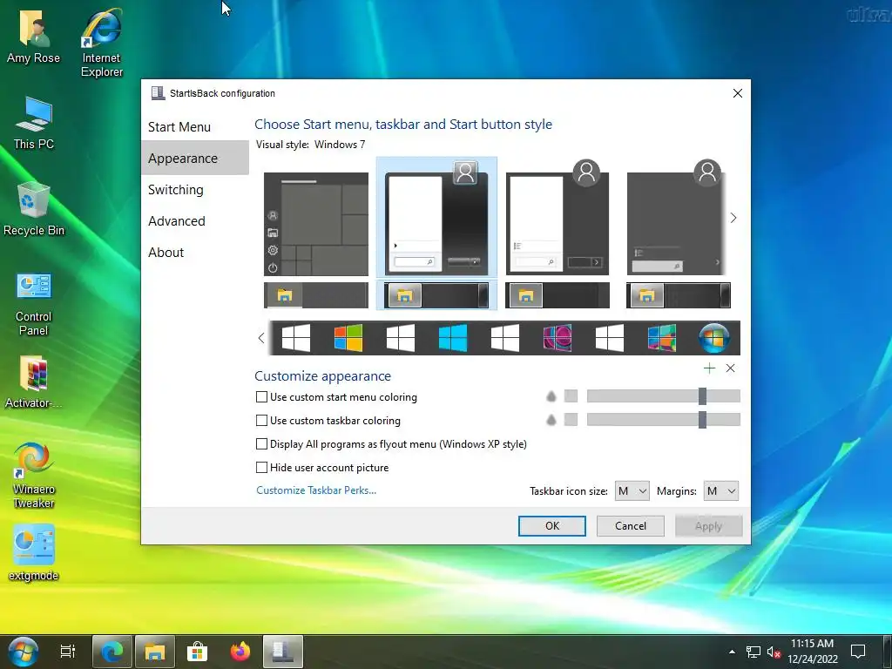Choose the four-color Windows logo start button
The height and width of the screenshot is (669, 892).
(348, 338)
